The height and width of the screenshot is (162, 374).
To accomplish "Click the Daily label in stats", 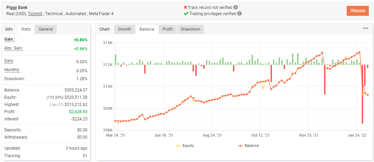I will point(9,61).
